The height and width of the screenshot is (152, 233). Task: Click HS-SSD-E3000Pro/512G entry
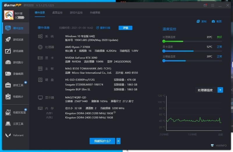(x=80, y=80)
